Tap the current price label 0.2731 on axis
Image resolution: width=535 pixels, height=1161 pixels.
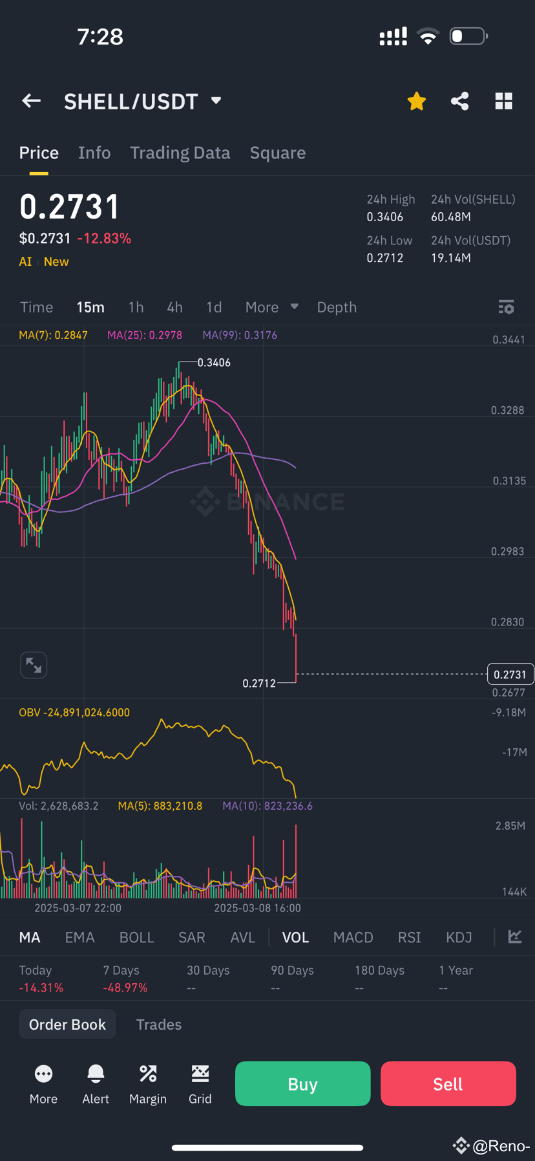[x=510, y=675]
